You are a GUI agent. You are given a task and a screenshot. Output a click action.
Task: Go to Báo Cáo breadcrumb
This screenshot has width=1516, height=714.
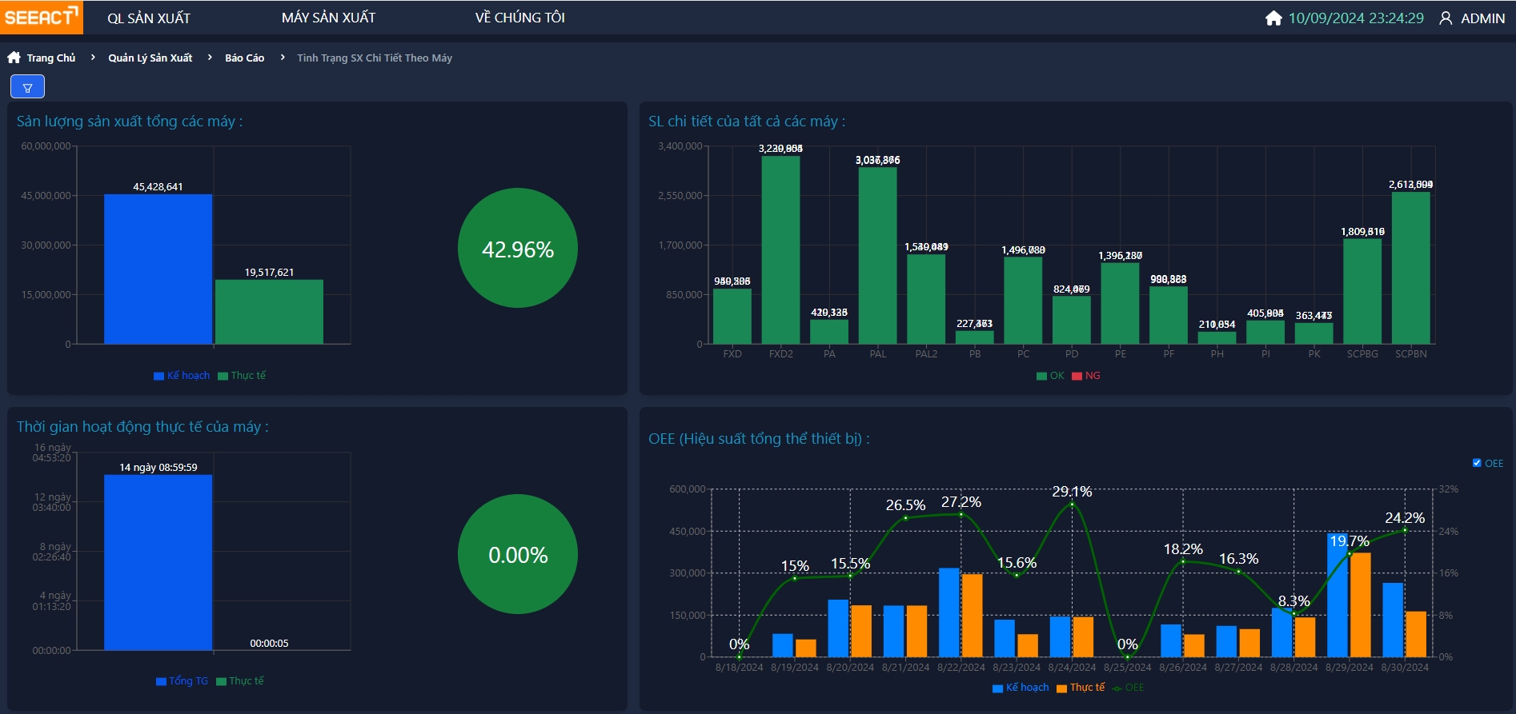(244, 58)
